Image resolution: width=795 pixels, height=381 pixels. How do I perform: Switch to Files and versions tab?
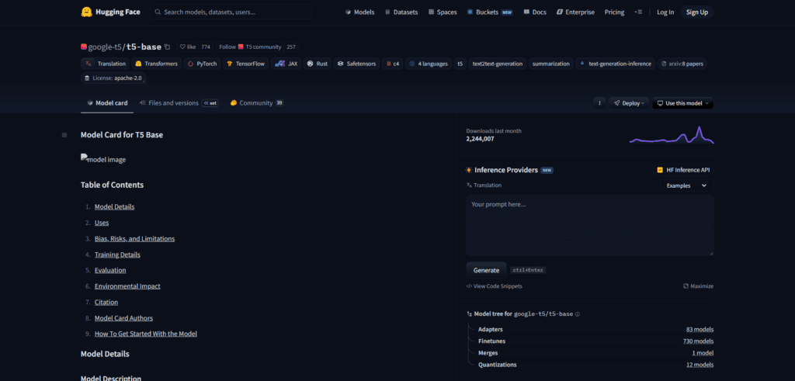(x=179, y=103)
